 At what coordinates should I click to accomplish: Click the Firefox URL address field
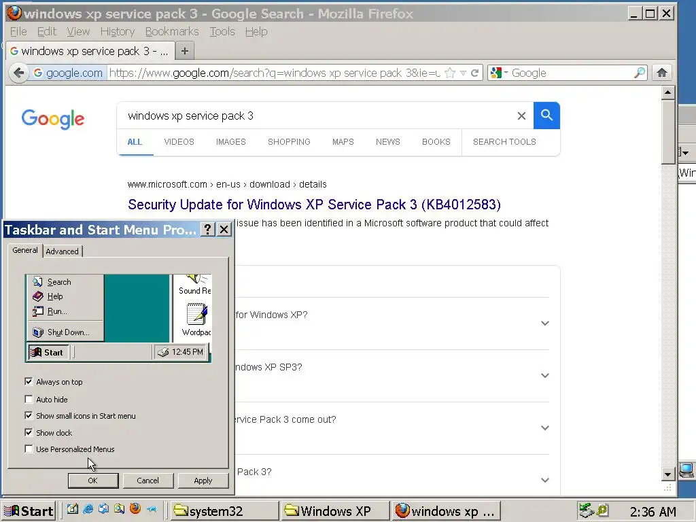(x=275, y=73)
